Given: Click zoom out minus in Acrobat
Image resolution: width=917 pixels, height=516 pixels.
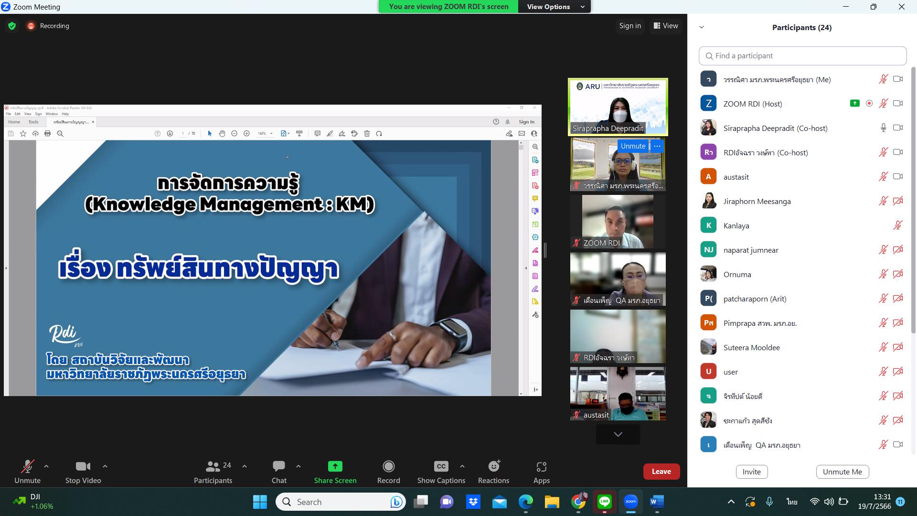Looking at the screenshot, I should tap(234, 134).
